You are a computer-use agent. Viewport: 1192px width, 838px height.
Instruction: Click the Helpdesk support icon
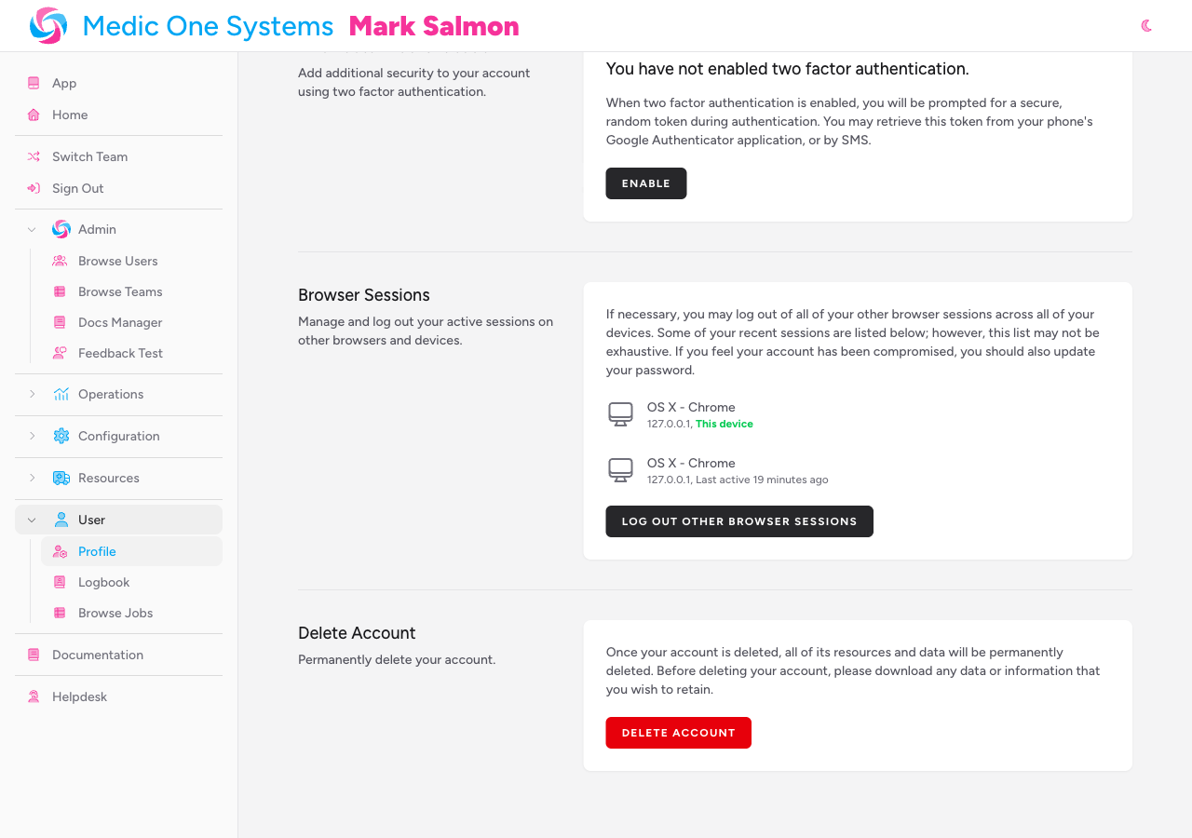[33, 696]
